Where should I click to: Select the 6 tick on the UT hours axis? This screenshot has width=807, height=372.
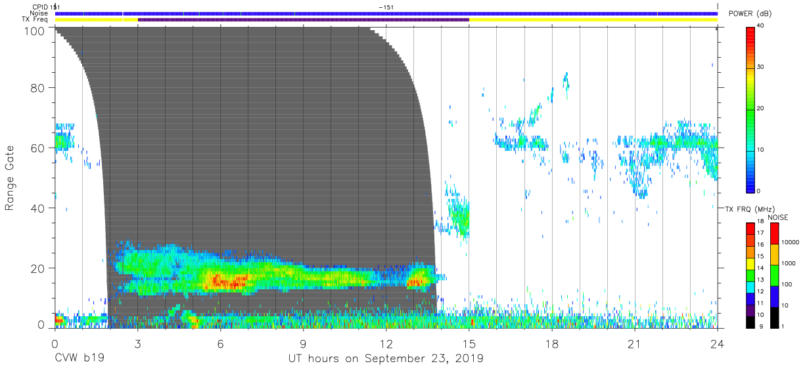[x=220, y=344]
